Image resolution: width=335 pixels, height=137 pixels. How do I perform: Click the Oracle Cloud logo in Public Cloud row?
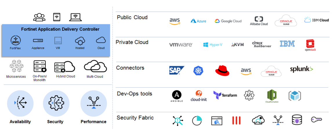pos(286,21)
